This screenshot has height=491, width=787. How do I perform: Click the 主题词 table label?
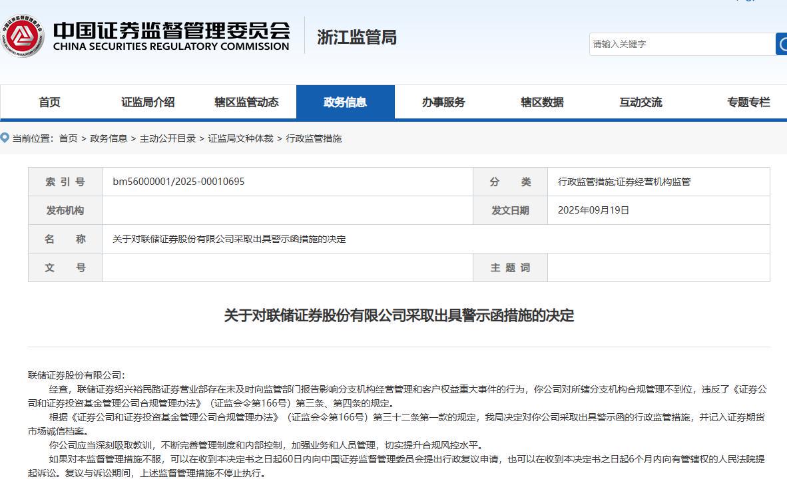click(x=510, y=268)
